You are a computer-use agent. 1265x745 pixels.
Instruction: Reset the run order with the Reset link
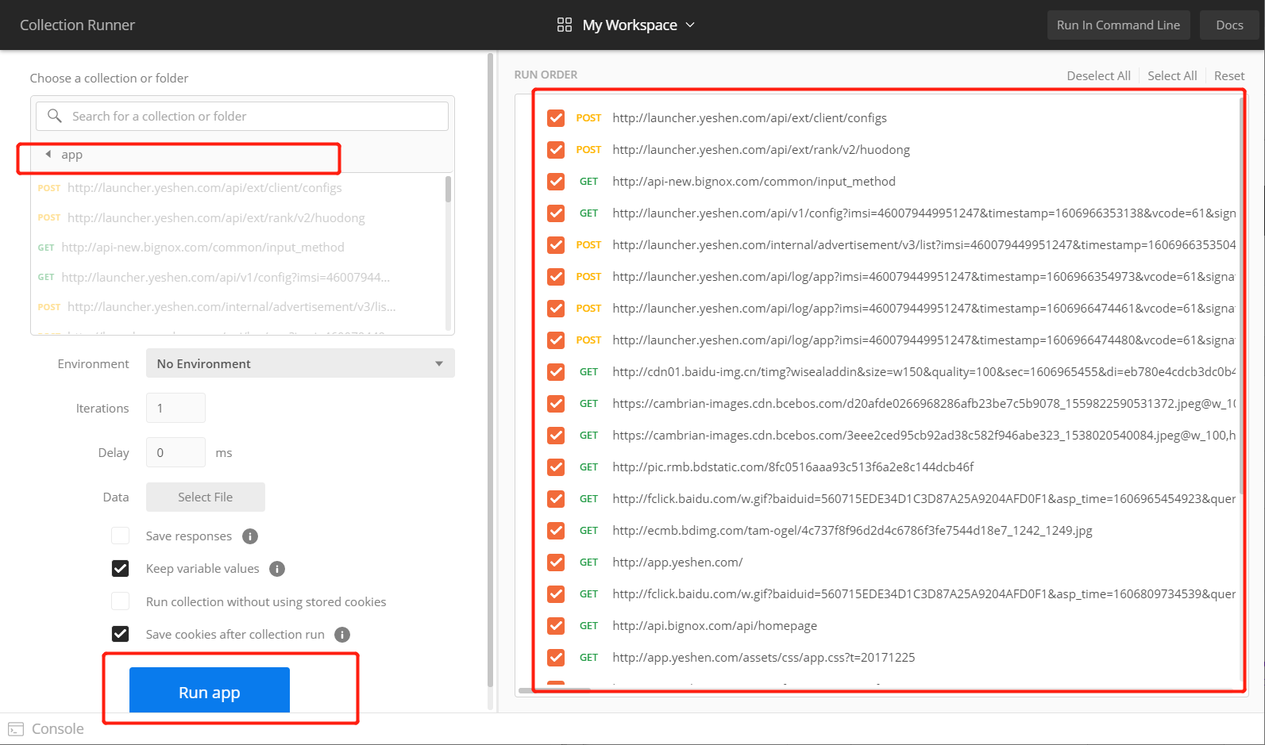(1229, 75)
